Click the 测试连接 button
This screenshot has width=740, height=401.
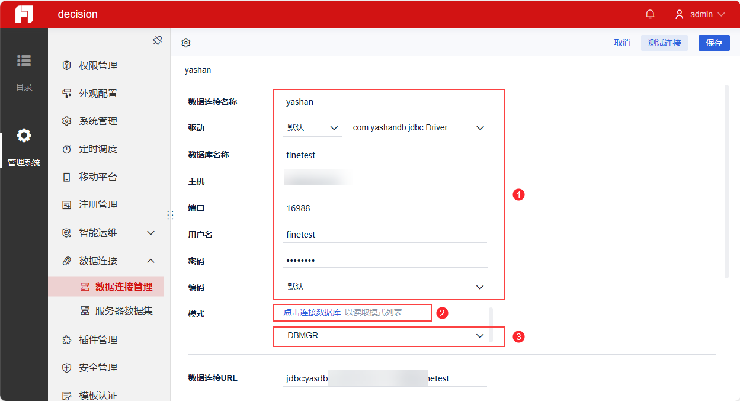coord(664,43)
